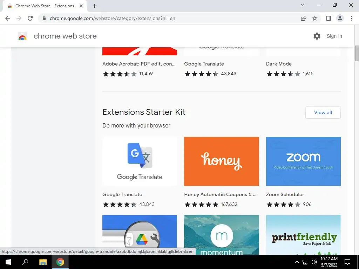Open the PrintFriendly extension thumbnail
The width and height of the screenshot is (359, 269).
point(303,235)
